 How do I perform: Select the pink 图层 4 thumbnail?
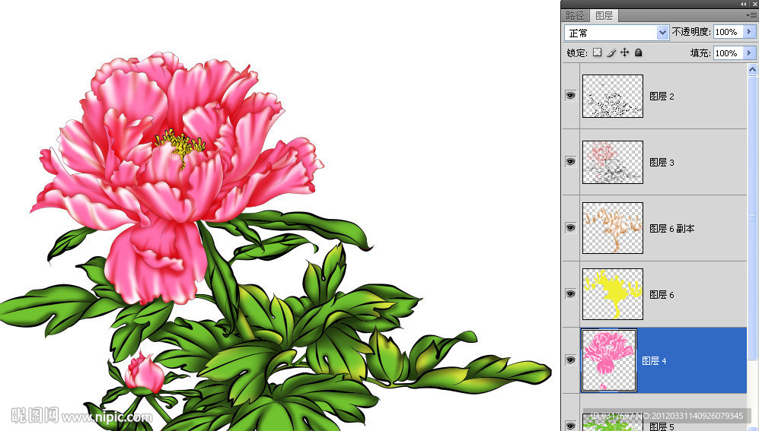(609, 360)
